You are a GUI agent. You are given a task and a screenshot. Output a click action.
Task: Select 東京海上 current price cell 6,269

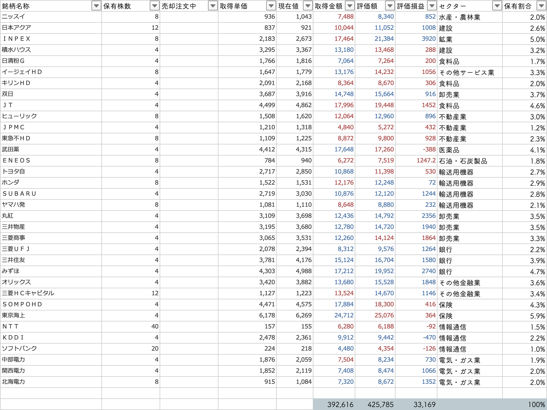294,315
